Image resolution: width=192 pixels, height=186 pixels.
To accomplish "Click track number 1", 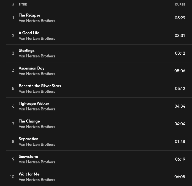I will (13, 18).
